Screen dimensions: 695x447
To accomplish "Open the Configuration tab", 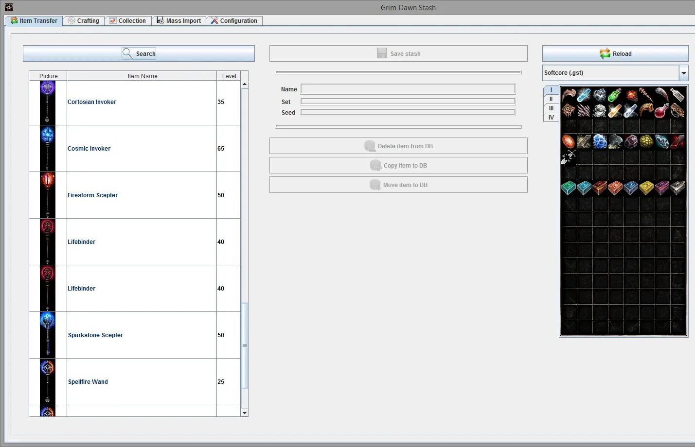I will pos(234,20).
